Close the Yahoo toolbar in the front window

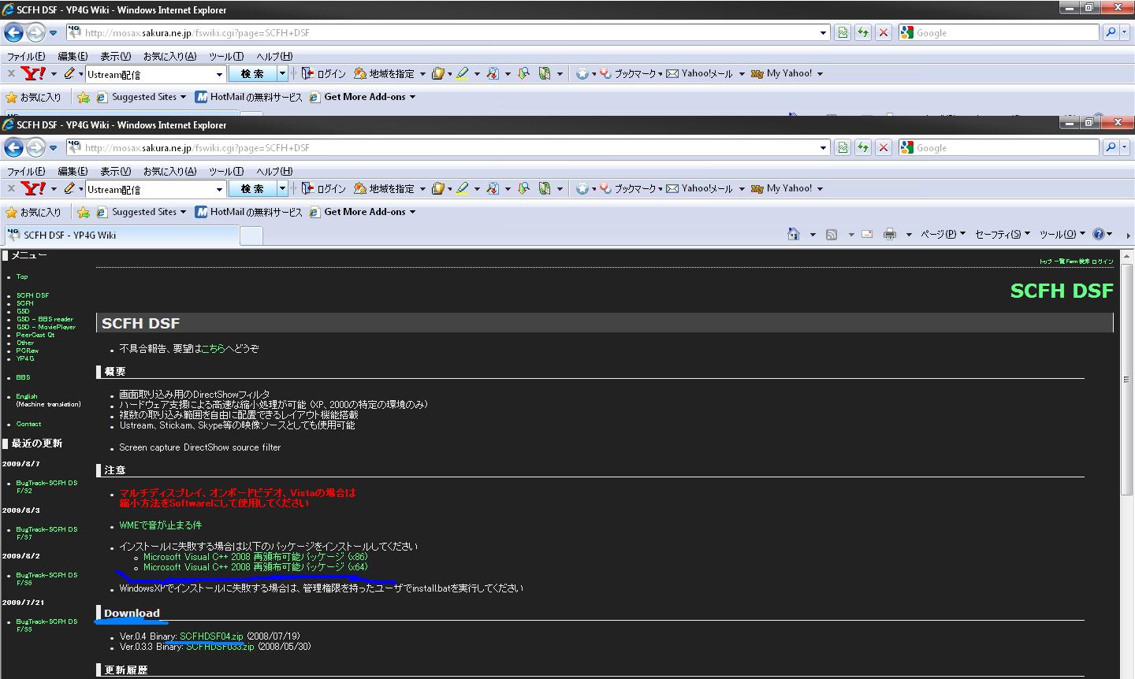(11, 189)
